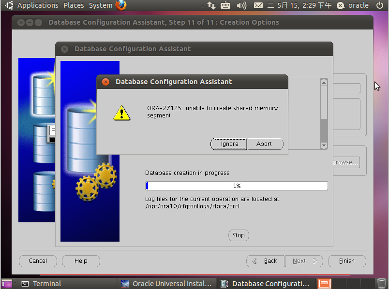This screenshot has height=289, width=389.
Task: Click 'Database creation in progress' status text
Action: (187, 173)
